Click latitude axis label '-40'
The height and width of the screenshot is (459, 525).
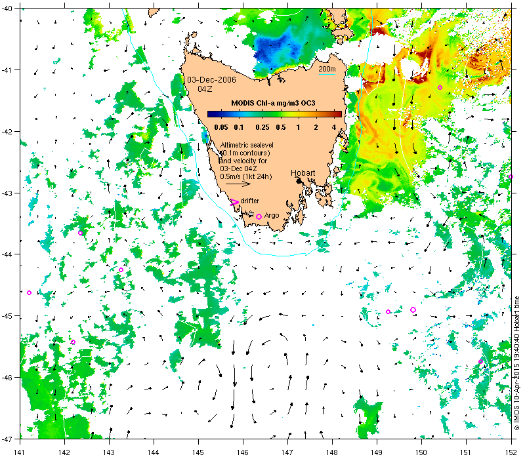coord(7,9)
